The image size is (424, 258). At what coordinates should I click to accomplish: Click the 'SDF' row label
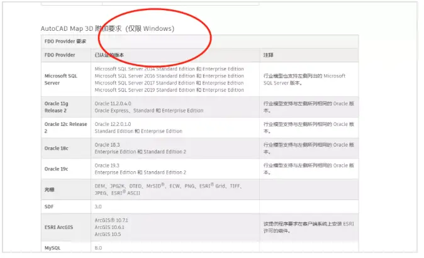point(49,206)
